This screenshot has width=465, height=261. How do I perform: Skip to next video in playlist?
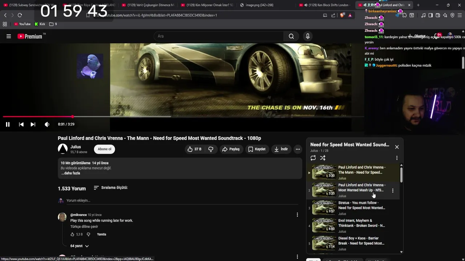(x=33, y=124)
